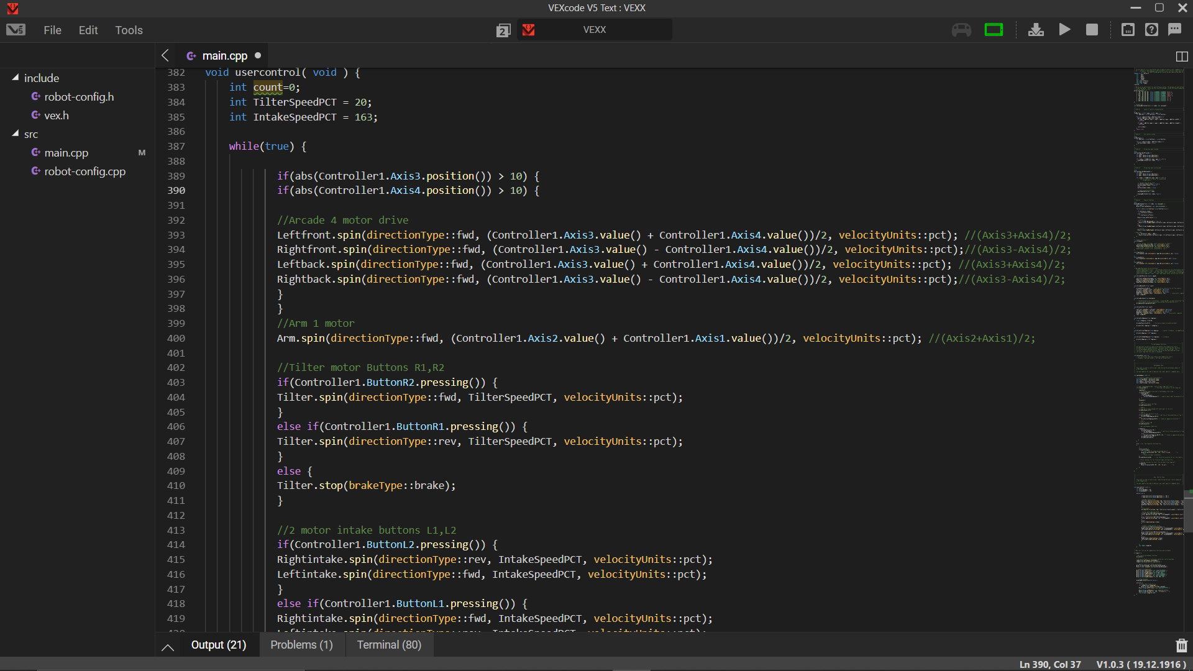This screenshot has width=1193, height=671.
Task: Open the File menu
Action: 52,30
